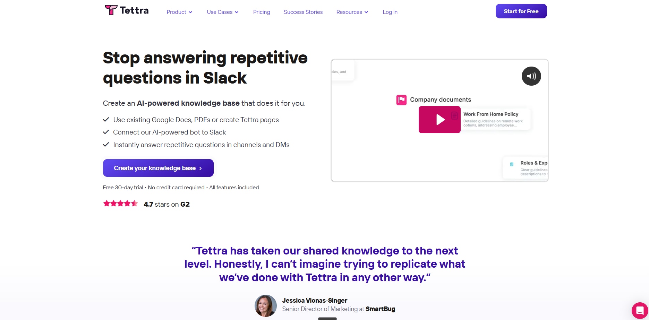Select the Work From Home Policy card
Viewport: 649px width, 320px height.
(495, 119)
